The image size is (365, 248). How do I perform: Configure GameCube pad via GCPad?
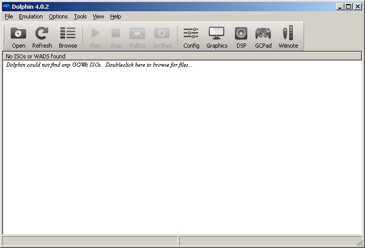click(x=263, y=36)
